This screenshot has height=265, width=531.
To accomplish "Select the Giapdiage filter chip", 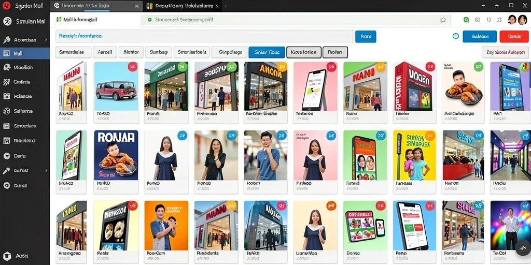I will click(229, 52).
